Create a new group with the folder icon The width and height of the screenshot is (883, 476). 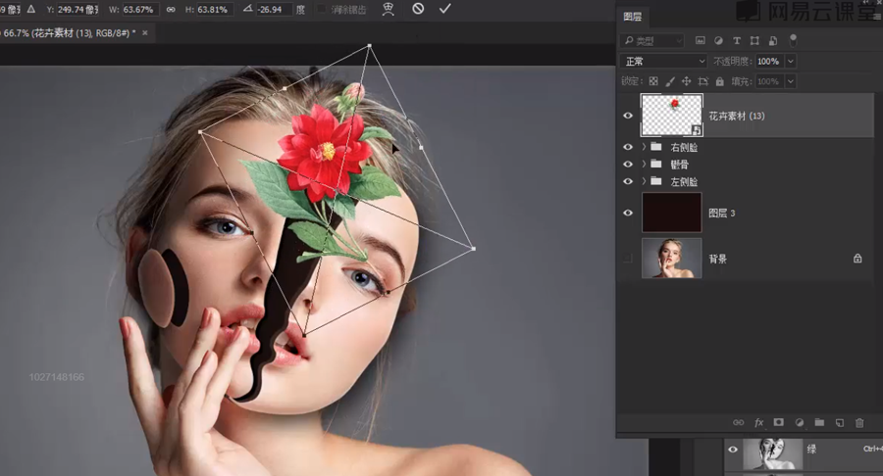(819, 423)
